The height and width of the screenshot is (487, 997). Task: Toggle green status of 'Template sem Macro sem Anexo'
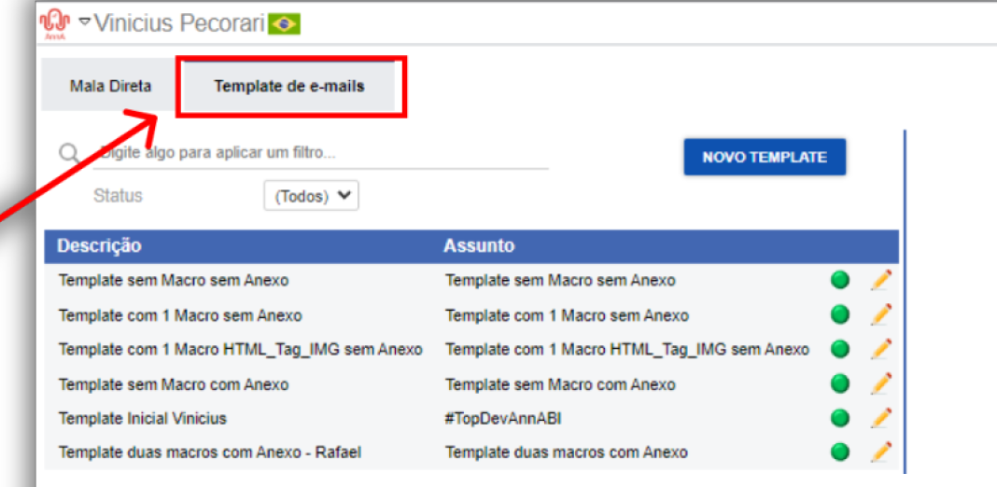(x=840, y=280)
